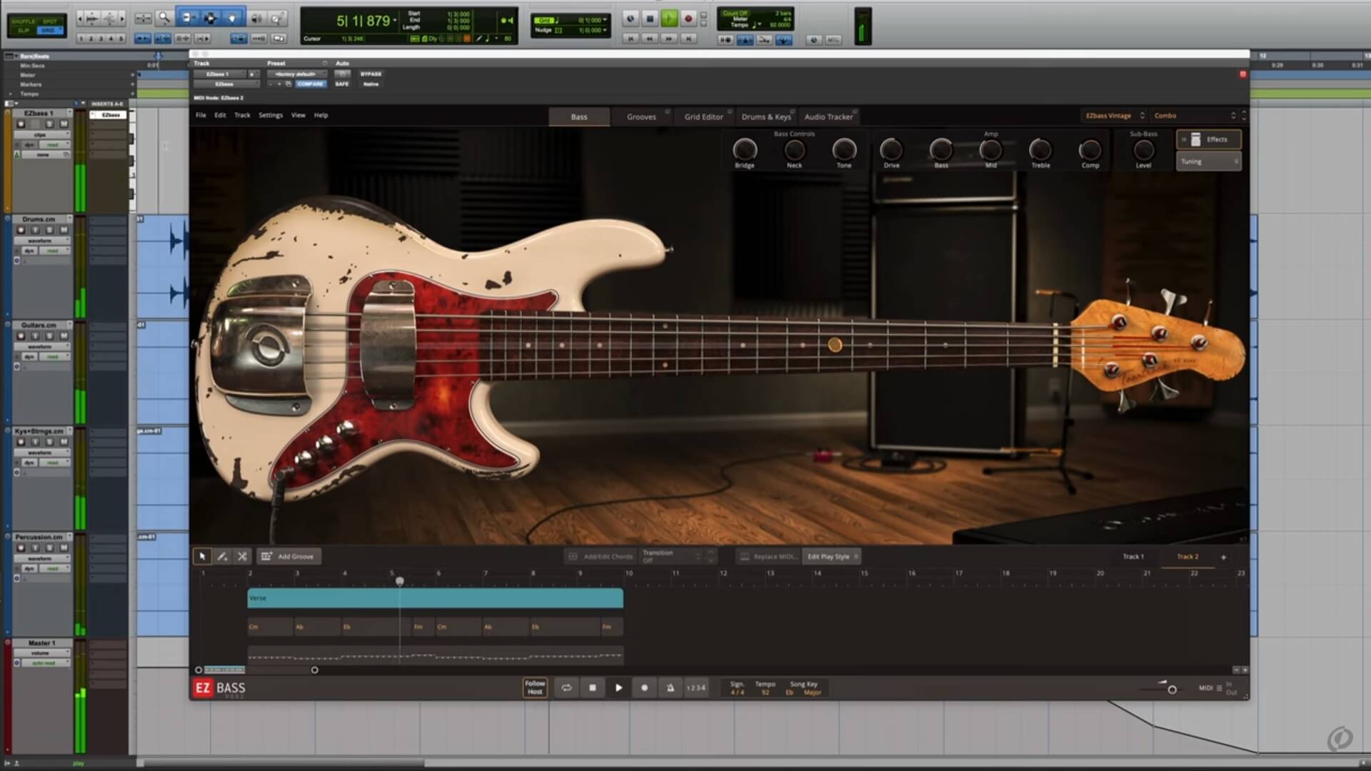Open the EZbass insert on EZbass 1 track

109,115
